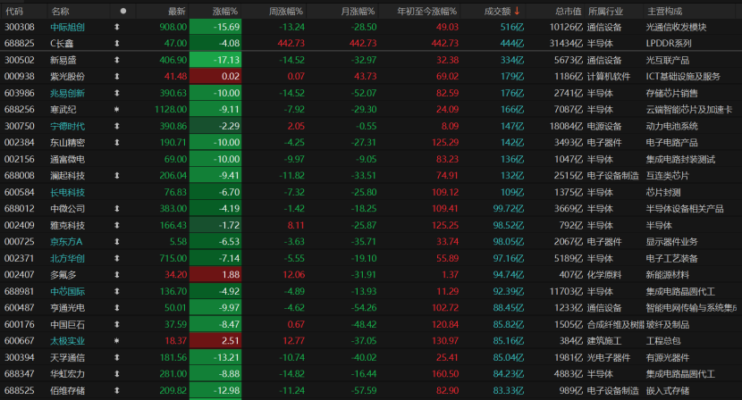Click the marker icon in 中际旭创 row
Screen dimensions: 742x400
(117, 28)
